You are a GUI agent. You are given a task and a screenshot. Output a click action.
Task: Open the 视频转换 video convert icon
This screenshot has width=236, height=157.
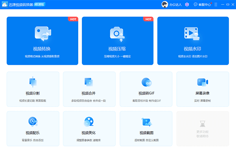point(43,34)
